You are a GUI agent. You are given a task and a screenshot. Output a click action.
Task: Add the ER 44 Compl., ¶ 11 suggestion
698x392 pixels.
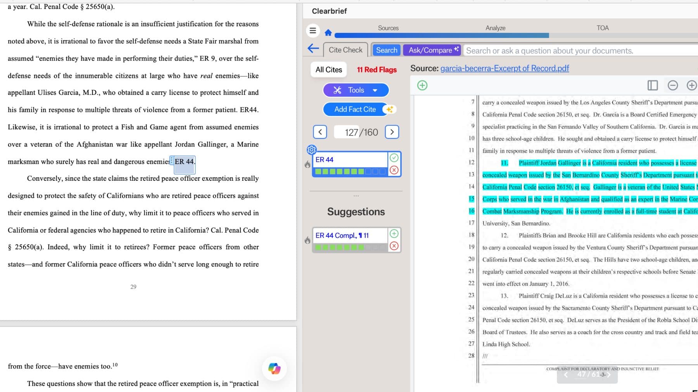coord(394,233)
